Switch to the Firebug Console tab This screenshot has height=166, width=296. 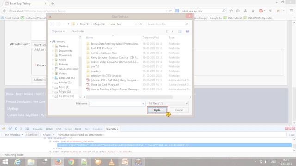[x=37, y=129]
